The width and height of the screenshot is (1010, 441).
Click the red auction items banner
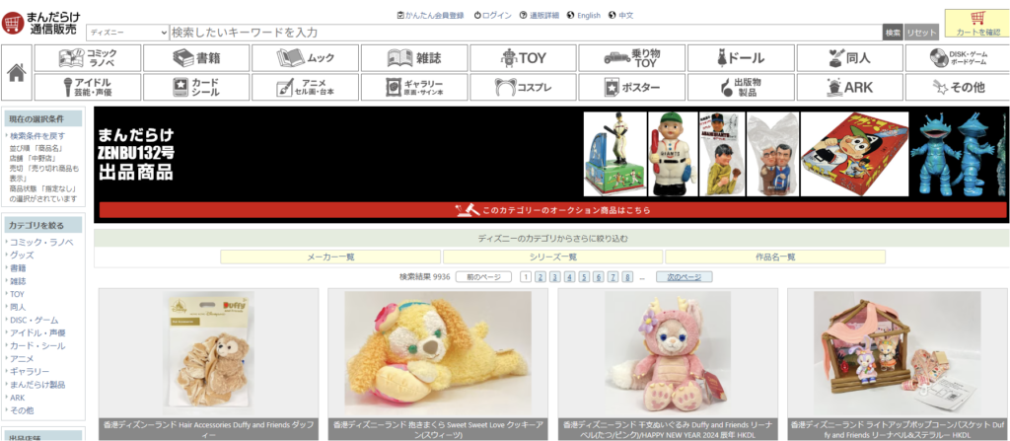pos(551,210)
